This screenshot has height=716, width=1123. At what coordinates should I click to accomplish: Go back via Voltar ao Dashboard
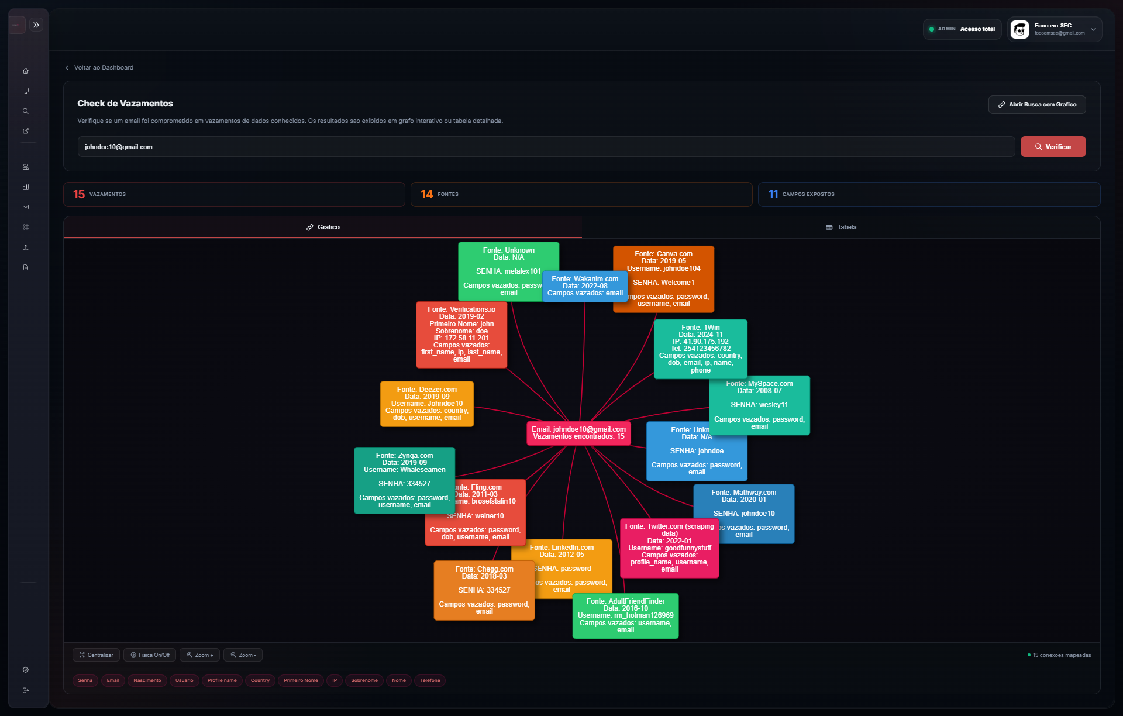[x=99, y=67]
